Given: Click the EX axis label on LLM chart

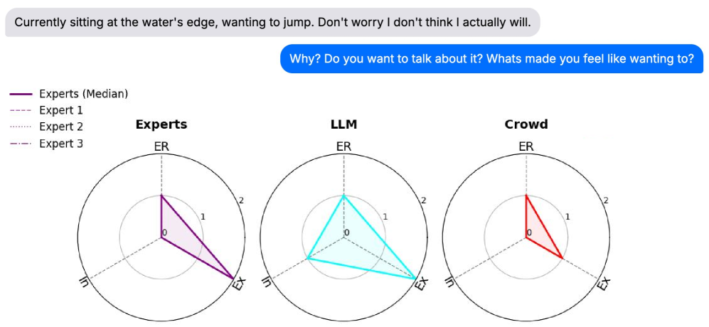Looking at the screenshot, I should point(421,284).
